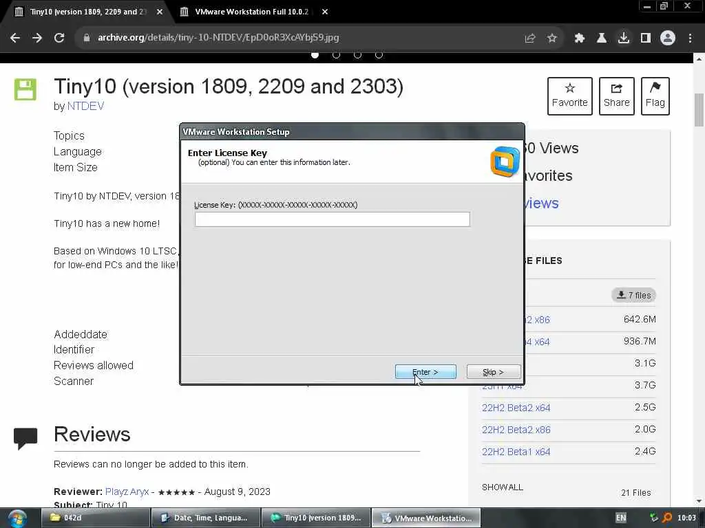Click the License Key text field

333,219
